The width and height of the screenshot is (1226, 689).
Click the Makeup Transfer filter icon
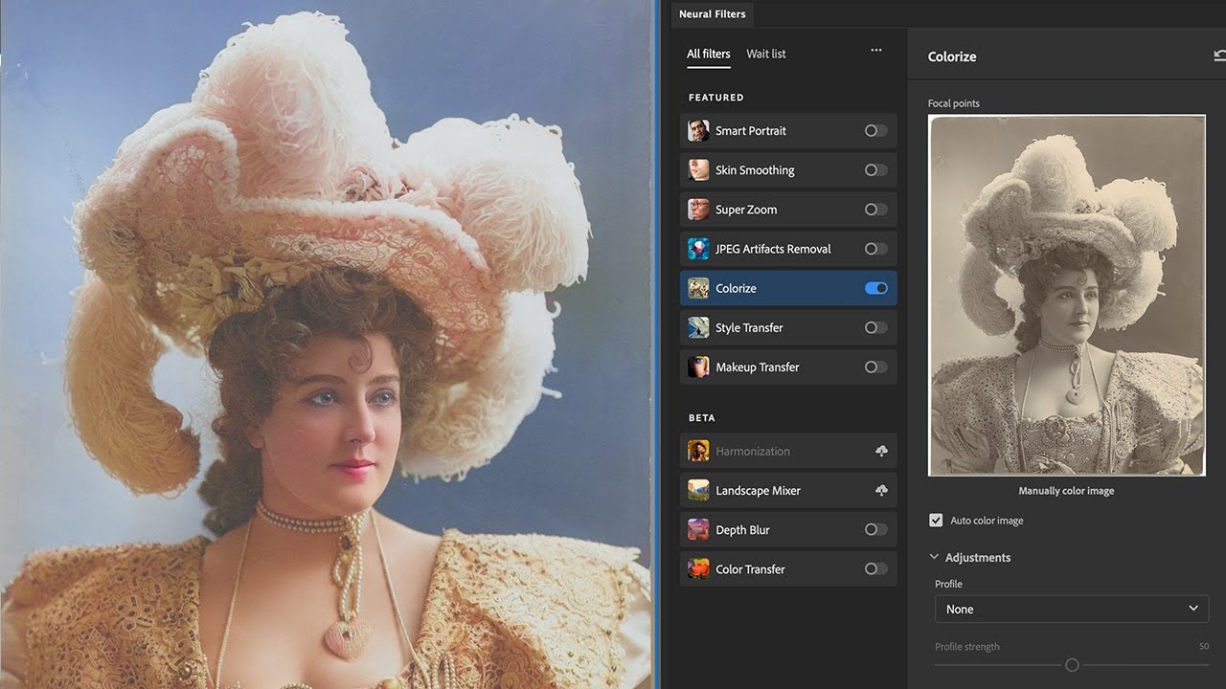coord(698,367)
